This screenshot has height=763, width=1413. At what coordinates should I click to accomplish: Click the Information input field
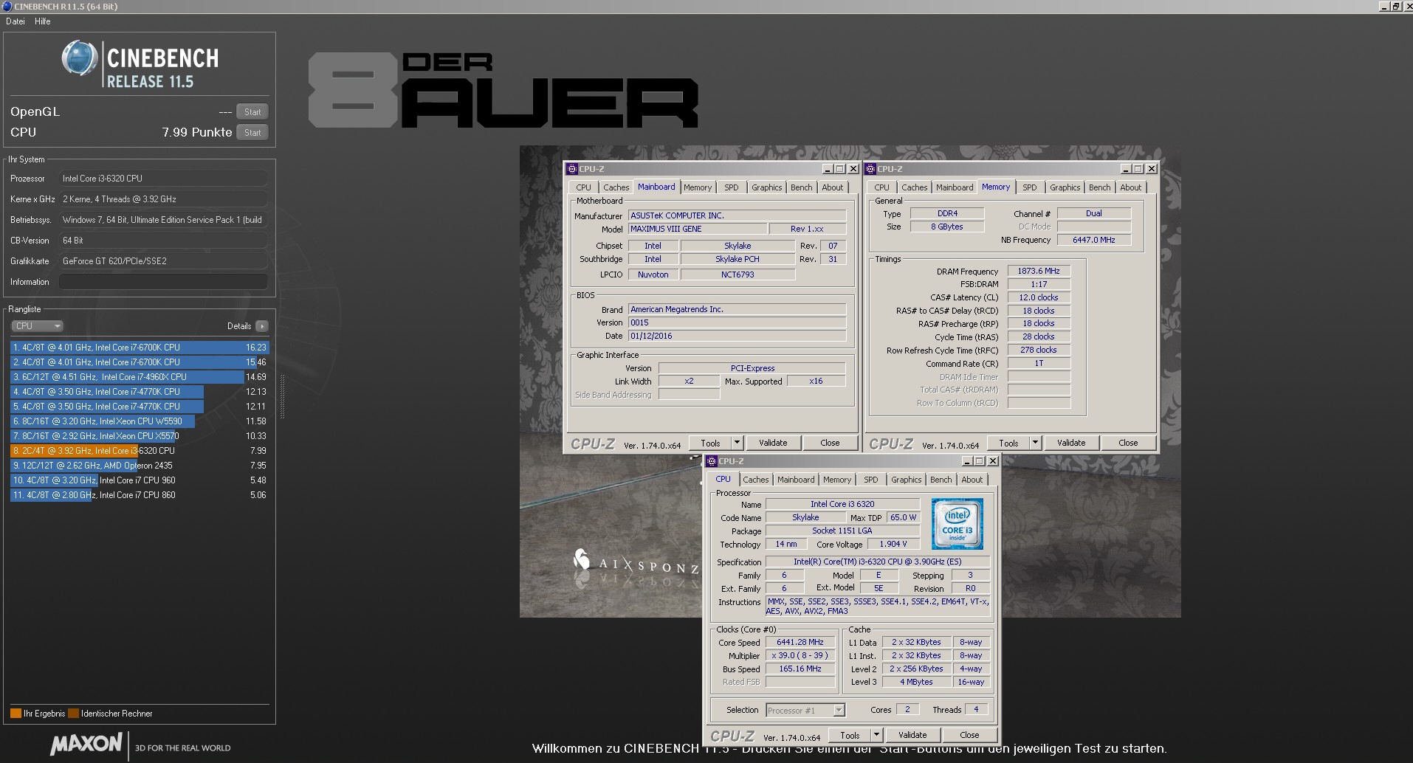pos(163,282)
